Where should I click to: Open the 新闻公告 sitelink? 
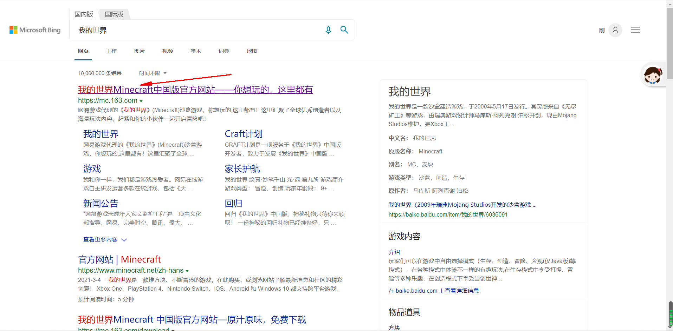click(x=101, y=204)
